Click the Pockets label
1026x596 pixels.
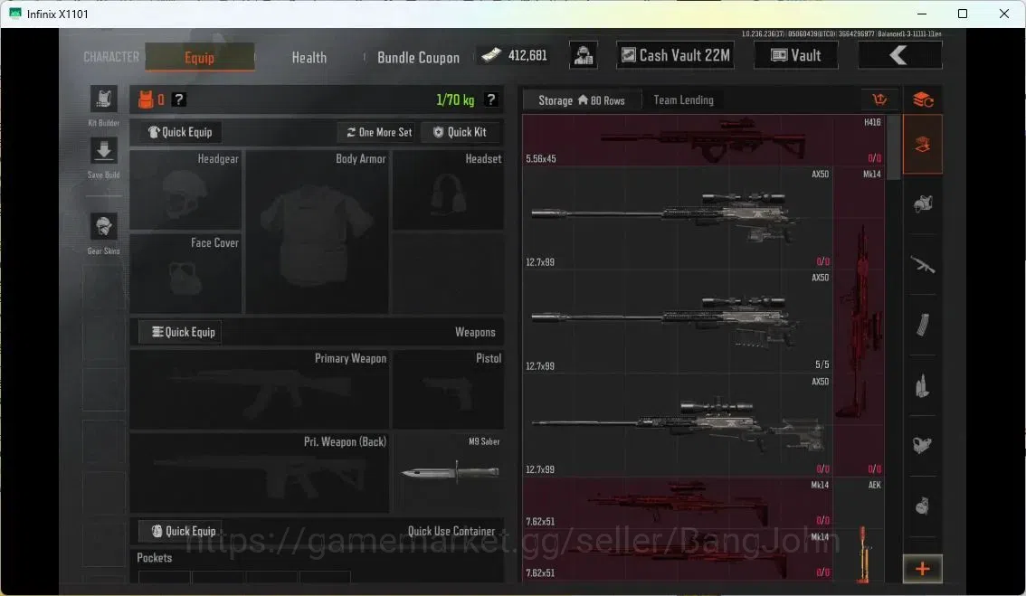[x=155, y=557]
